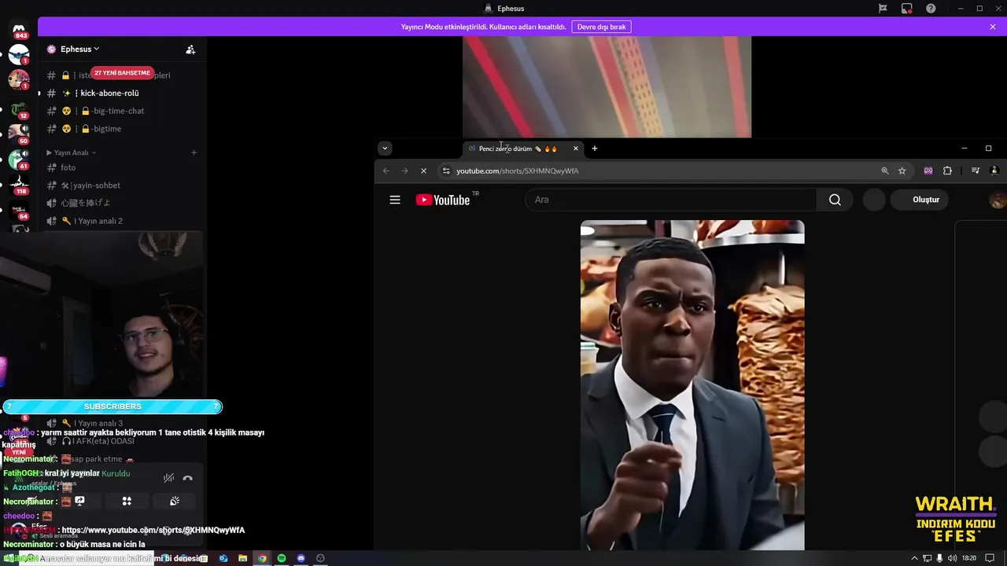Open the Discord inbox flag icon
The width and height of the screenshot is (1007, 566).
pos(883,8)
